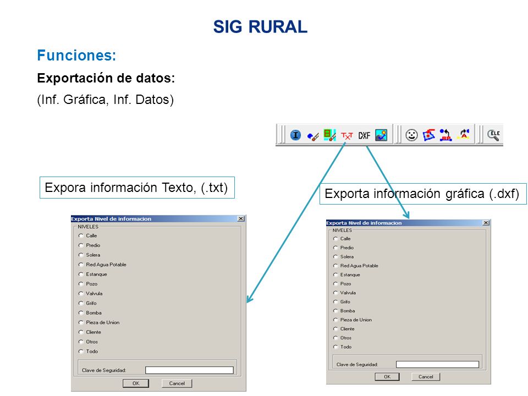Pick Red Agua Potable in right dxf dialog
Screen dimensions: 528x396
(335, 266)
